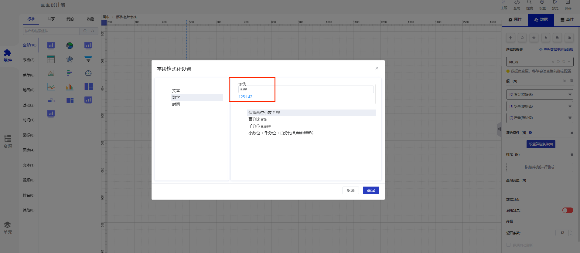
Task: Click the 确定 button in the dialog
Action: [371, 190]
